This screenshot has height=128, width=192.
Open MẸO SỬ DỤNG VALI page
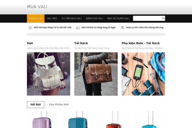[x=118, y=18]
